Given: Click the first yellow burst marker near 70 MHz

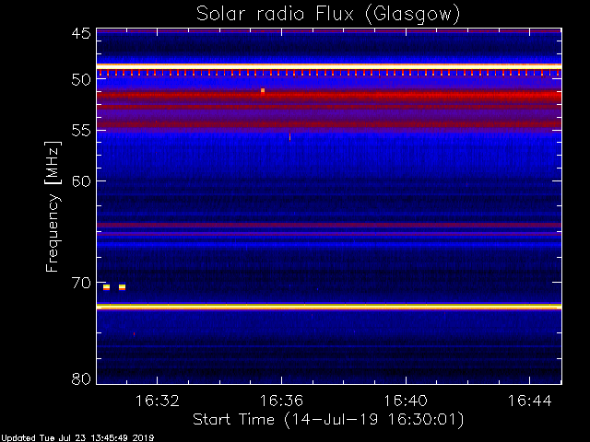Looking at the screenshot, I should coord(107,287).
